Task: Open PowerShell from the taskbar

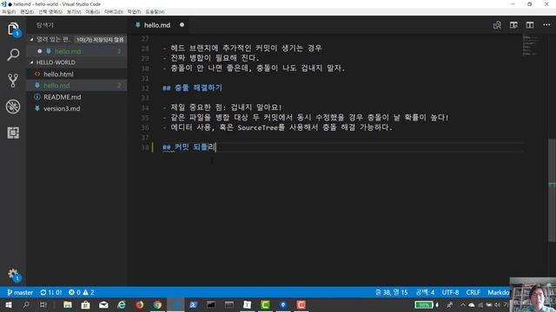Action: (193, 305)
